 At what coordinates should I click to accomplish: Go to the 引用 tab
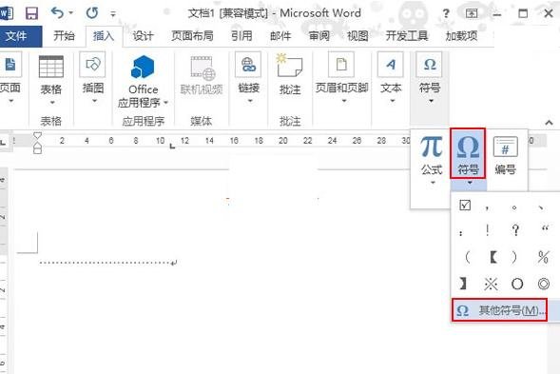pyautogui.click(x=241, y=36)
